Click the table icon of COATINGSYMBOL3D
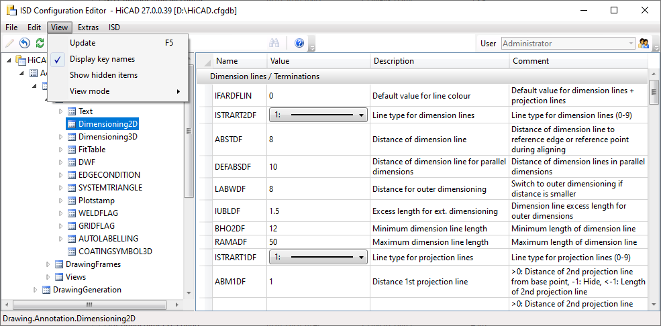The width and height of the screenshot is (661, 326). [72, 252]
